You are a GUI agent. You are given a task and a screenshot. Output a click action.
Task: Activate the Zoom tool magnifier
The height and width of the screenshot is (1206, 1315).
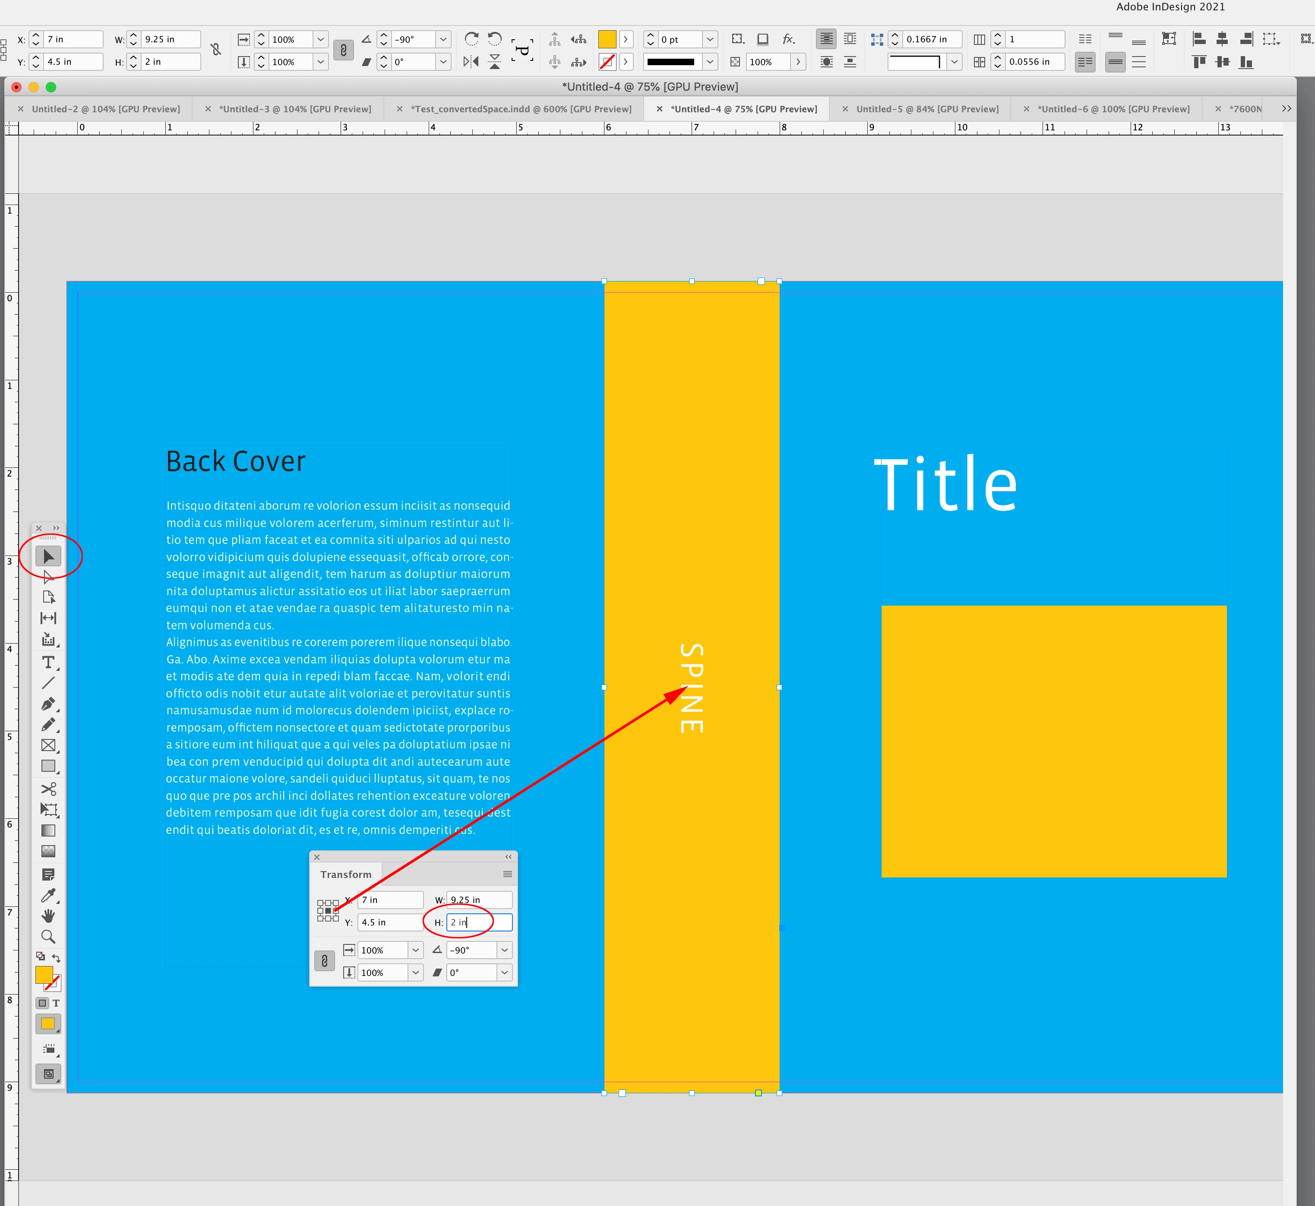pos(47,937)
